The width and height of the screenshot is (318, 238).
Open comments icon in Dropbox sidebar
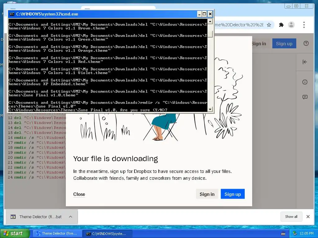coord(305,97)
